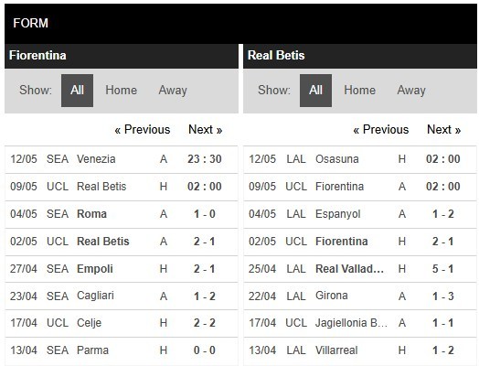Show Fiorentina's Away matches only
Viewport: 479px width, 377px height.
173,91
